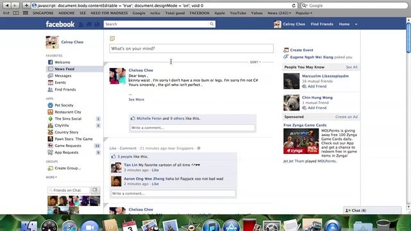Click The Sims Social app icon
Screen dimensions: 411x231
50,119
